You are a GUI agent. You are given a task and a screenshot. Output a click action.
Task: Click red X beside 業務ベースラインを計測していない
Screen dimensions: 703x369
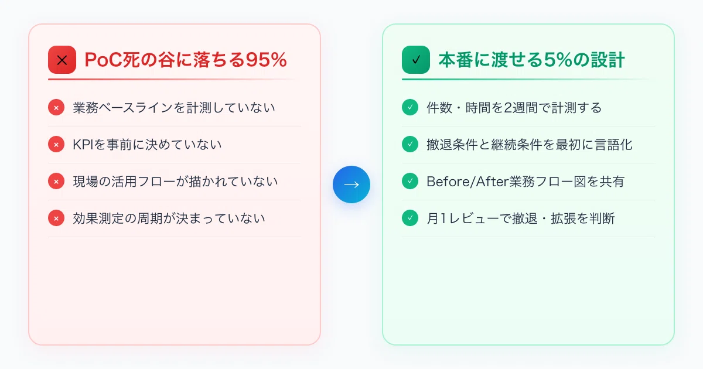(56, 108)
